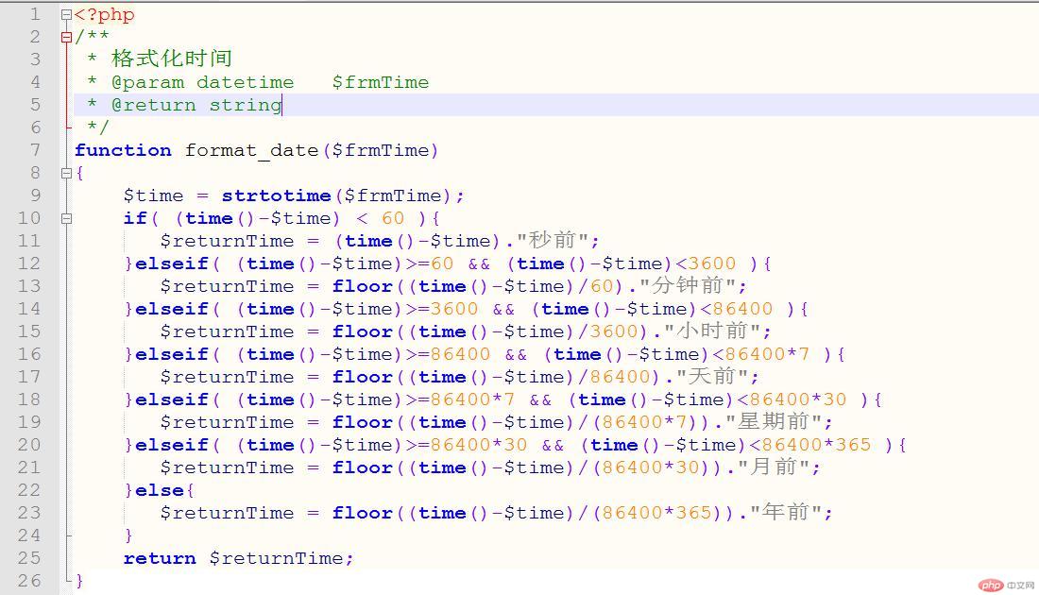Click 'datetime' in the docblock on line 4
The image size is (1039, 595).
click(x=246, y=83)
